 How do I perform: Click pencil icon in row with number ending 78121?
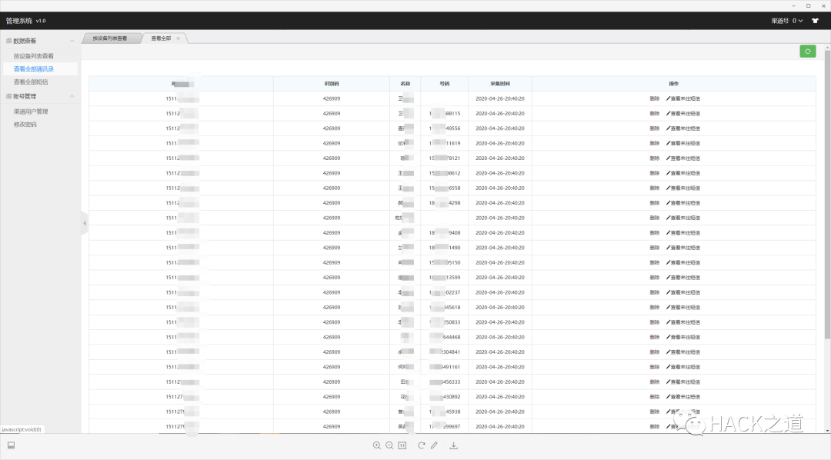click(x=669, y=158)
